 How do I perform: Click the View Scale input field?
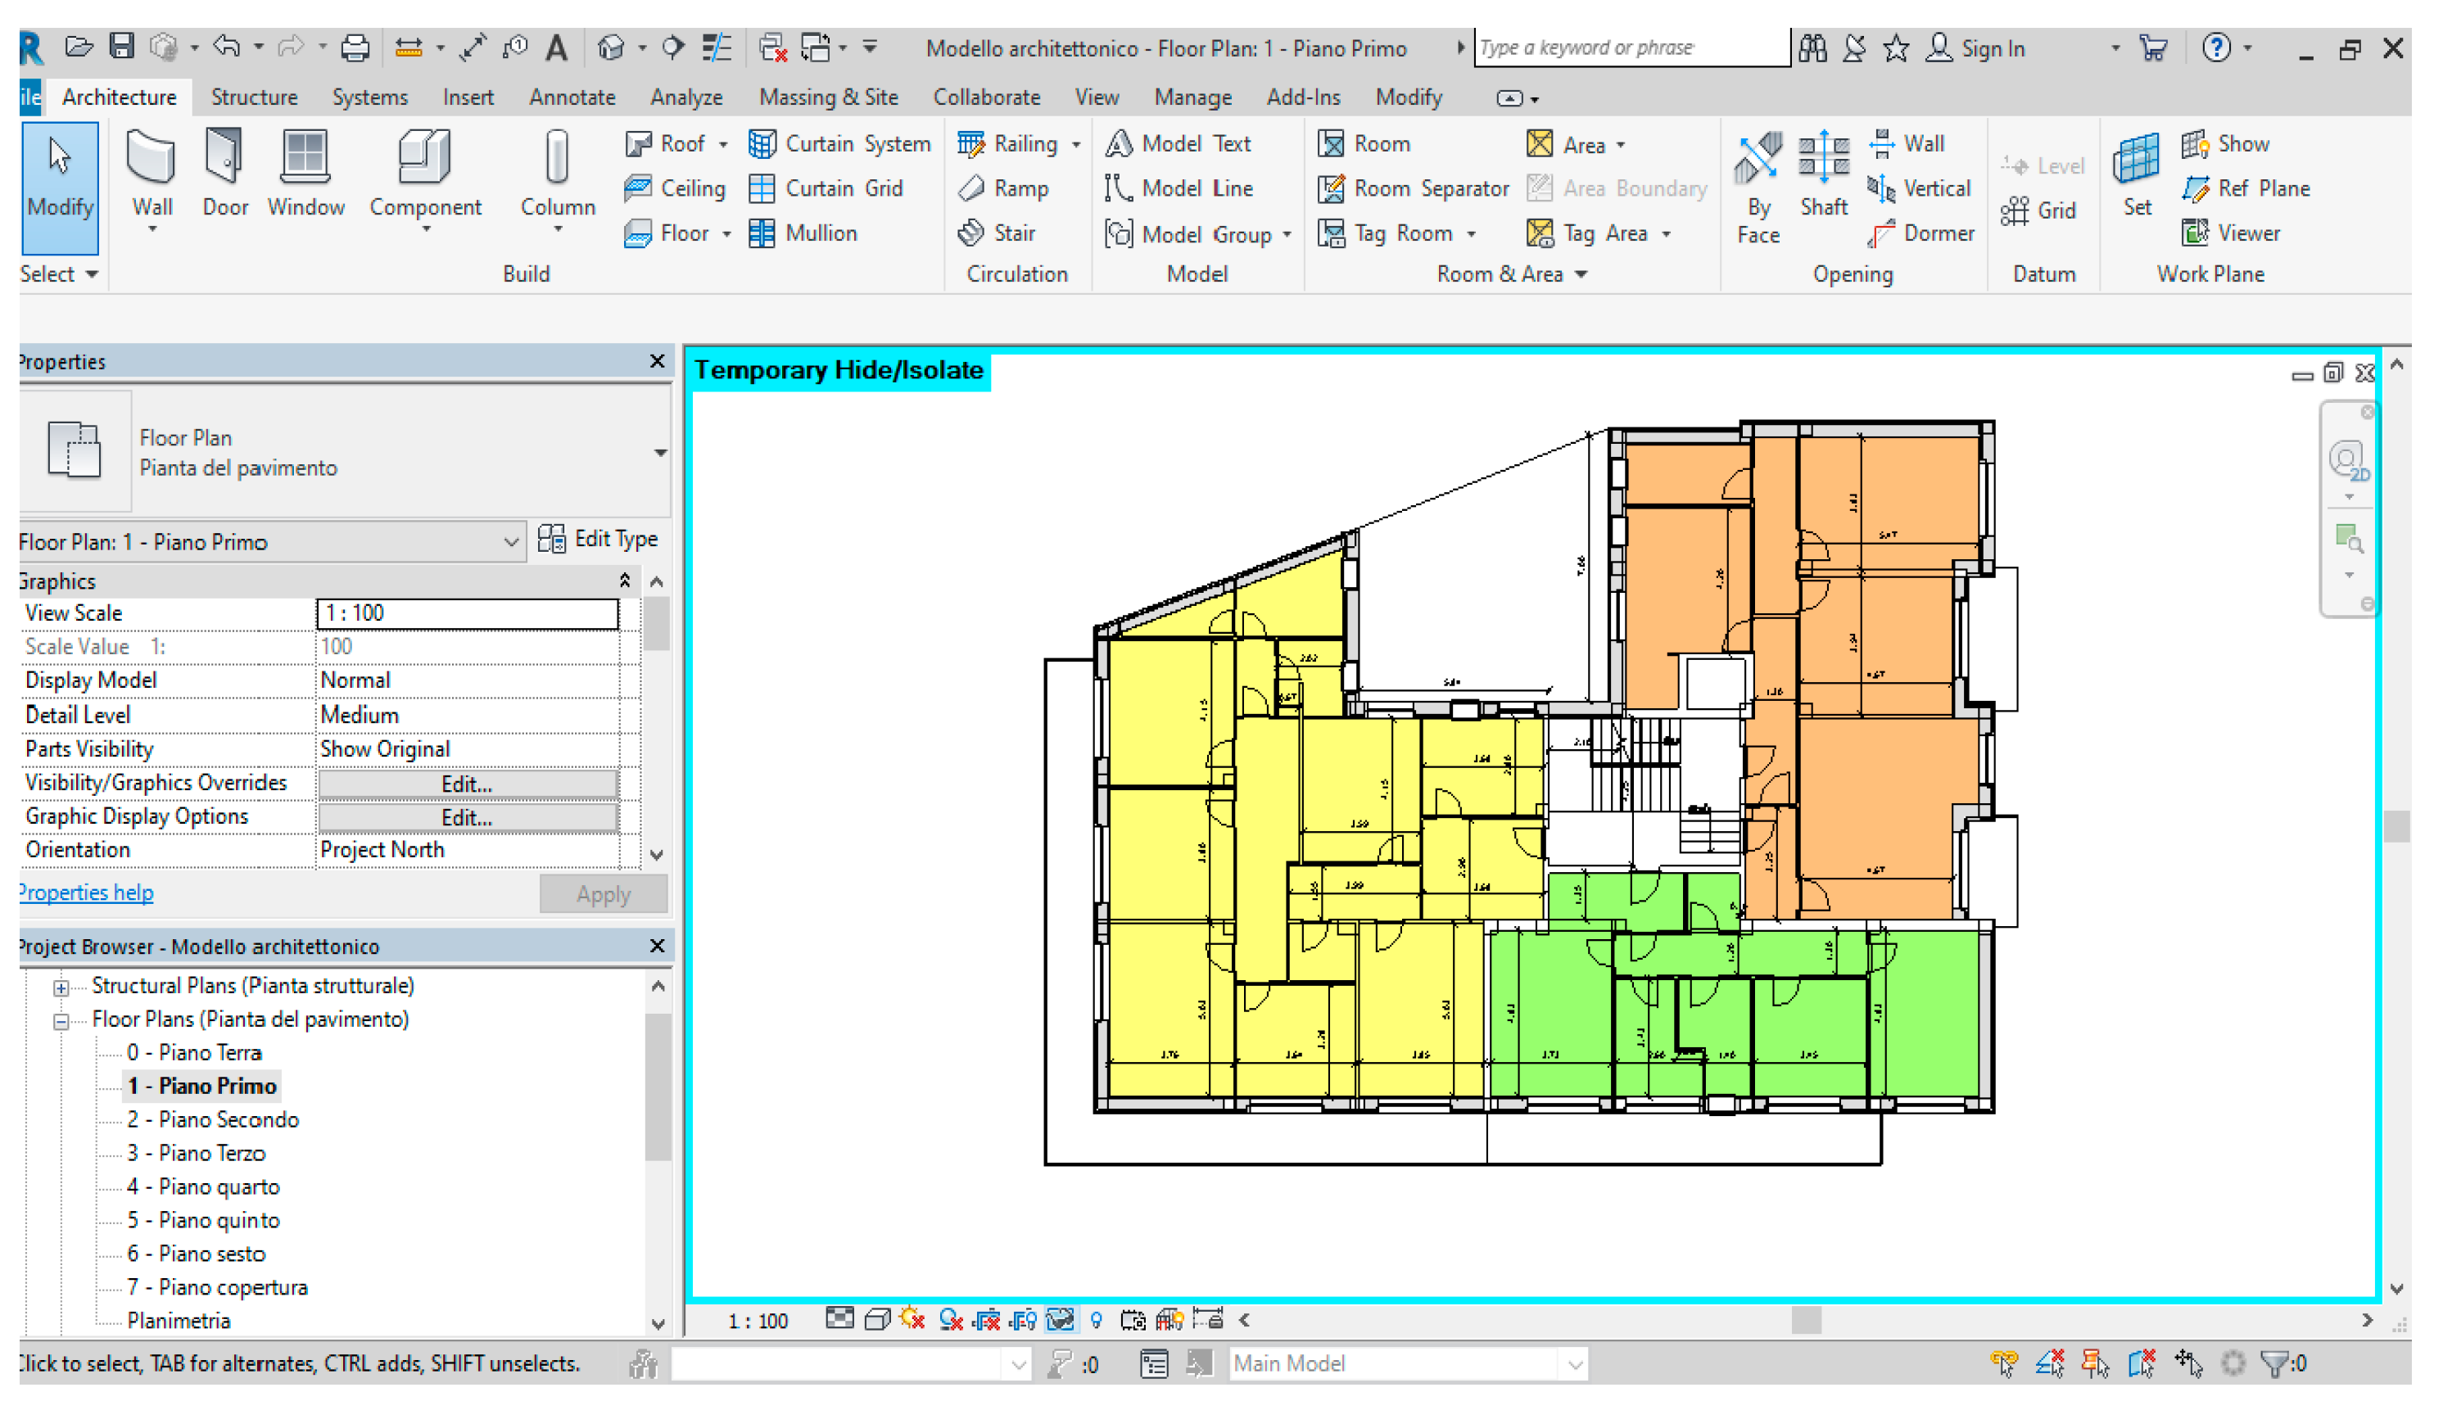[x=467, y=613]
